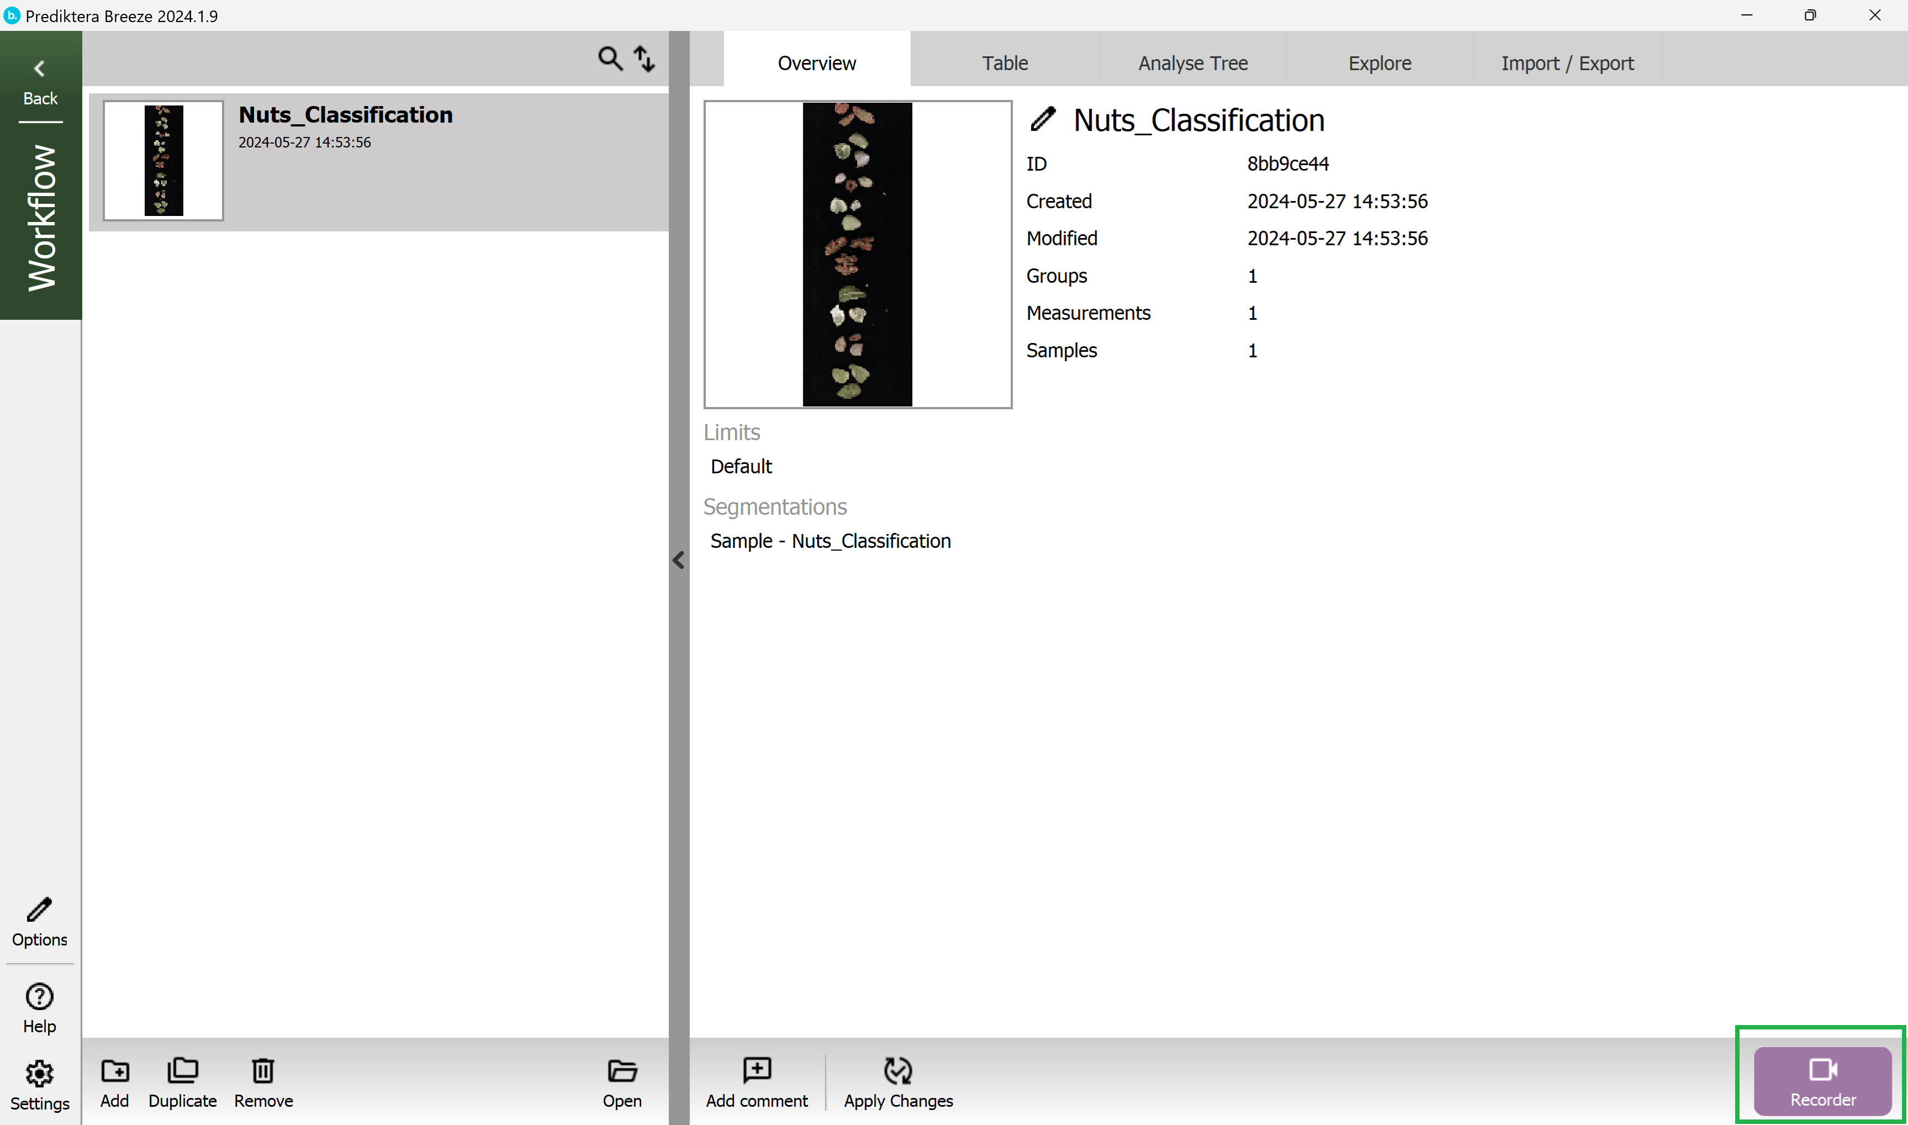Open the Import / Export tab
Screen dimensions: 1908x1125
point(1567,63)
